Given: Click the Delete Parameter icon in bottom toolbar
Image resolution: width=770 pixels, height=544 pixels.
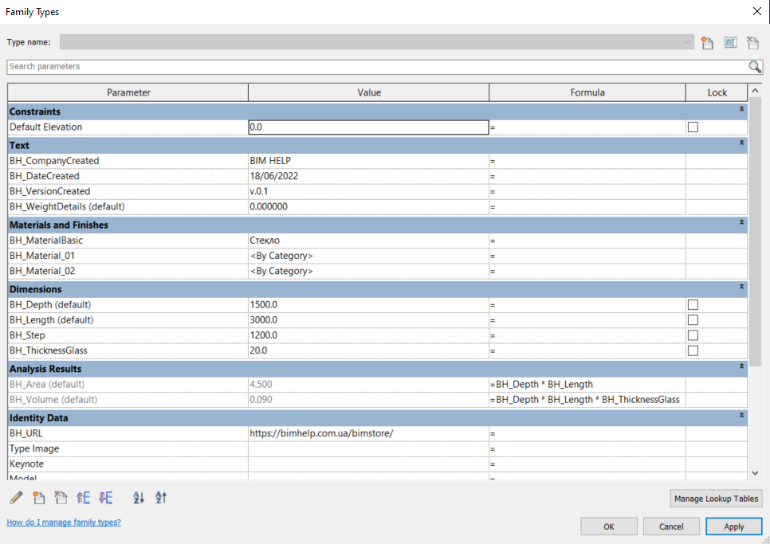Looking at the screenshot, I should coord(61,498).
